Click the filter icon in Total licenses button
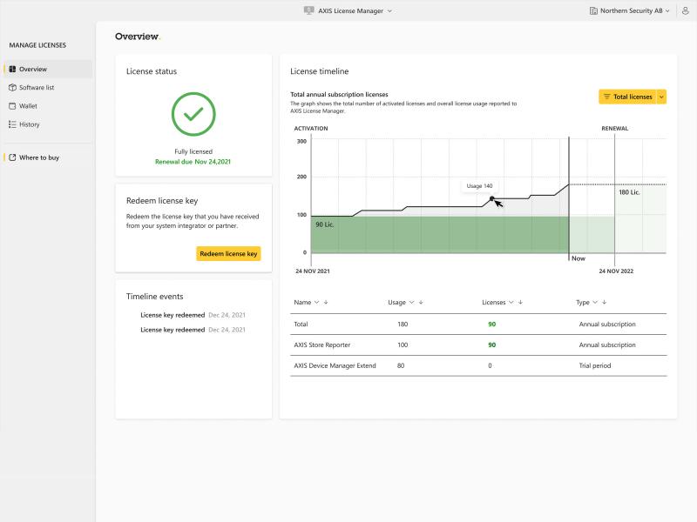Viewport: 697px width, 522px height. coord(606,97)
